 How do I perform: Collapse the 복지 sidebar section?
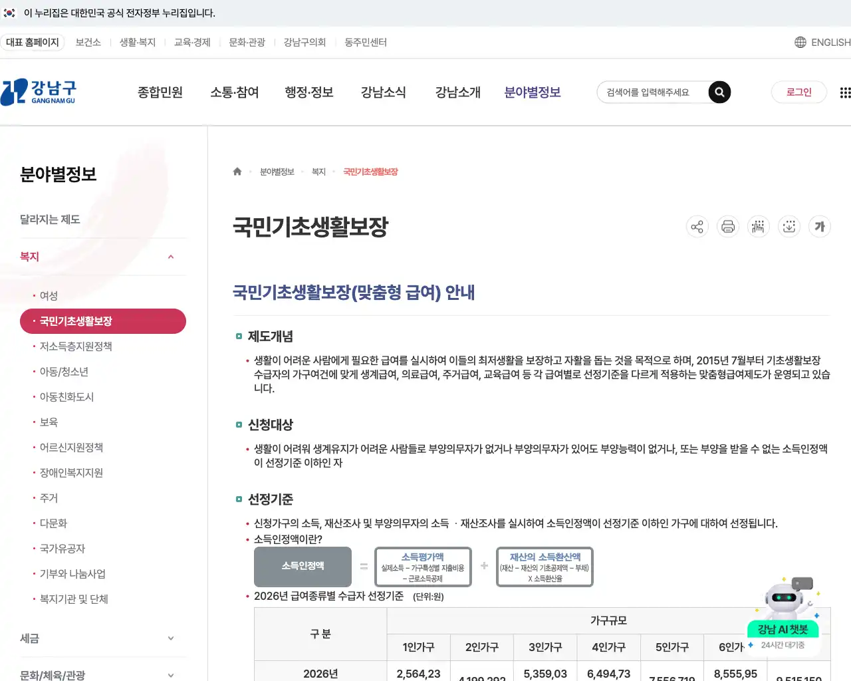point(171,257)
